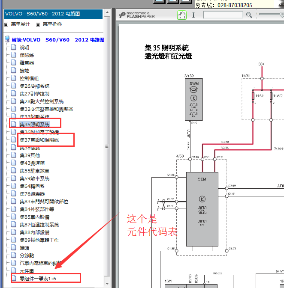The width and height of the screenshot is (284, 288).
Task: Click the page icon beside 接地
Action: (13, 70)
